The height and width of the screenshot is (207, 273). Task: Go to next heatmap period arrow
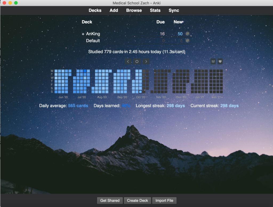coord(146,61)
